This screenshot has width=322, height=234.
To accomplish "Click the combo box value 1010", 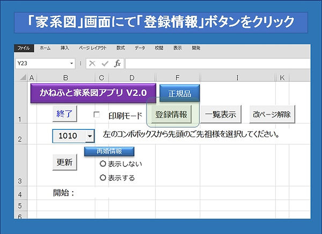I will [x=68, y=136].
